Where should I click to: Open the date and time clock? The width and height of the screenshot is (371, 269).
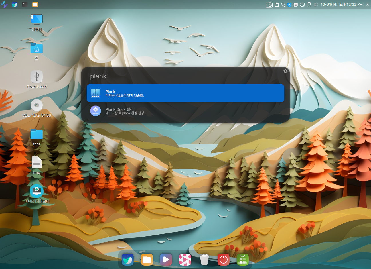338,5
